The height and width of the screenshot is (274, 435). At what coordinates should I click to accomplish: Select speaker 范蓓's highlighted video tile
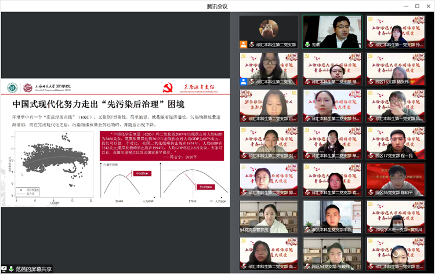(332, 32)
